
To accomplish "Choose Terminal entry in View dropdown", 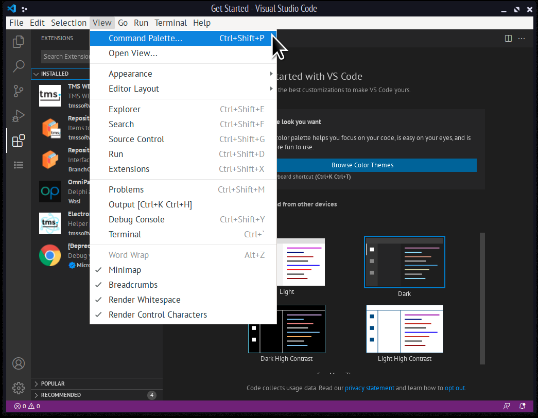I will (x=183, y=234).
